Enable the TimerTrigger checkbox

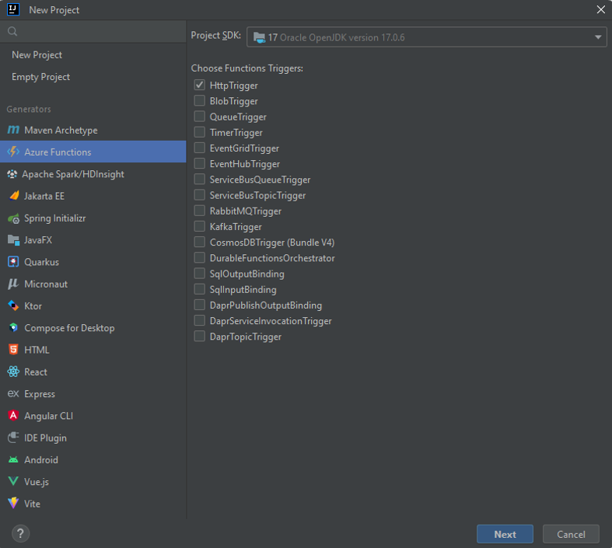(199, 132)
